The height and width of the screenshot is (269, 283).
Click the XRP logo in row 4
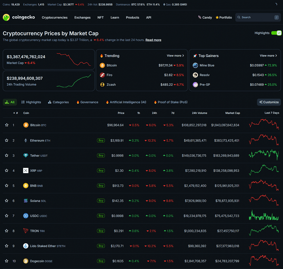pos(26,170)
